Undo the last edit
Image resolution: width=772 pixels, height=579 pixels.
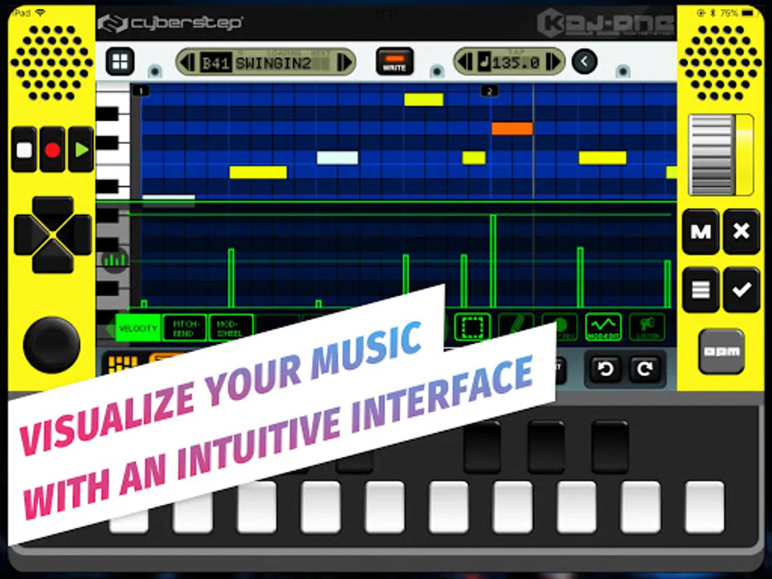606,369
